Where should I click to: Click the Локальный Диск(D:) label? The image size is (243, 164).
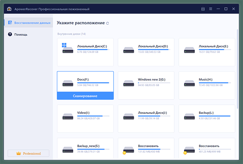pos(153,46)
